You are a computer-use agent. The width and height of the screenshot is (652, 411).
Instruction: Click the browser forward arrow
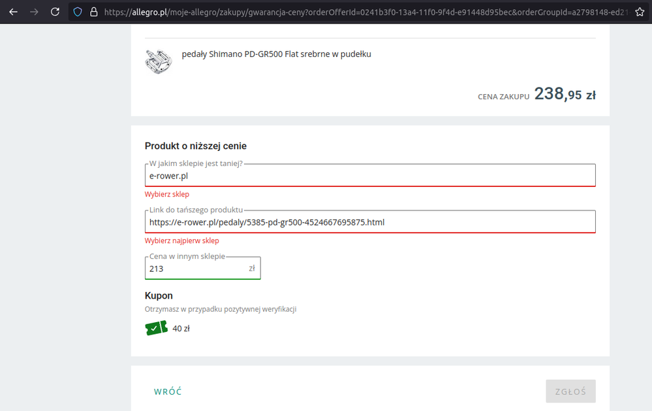click(34, 12)
